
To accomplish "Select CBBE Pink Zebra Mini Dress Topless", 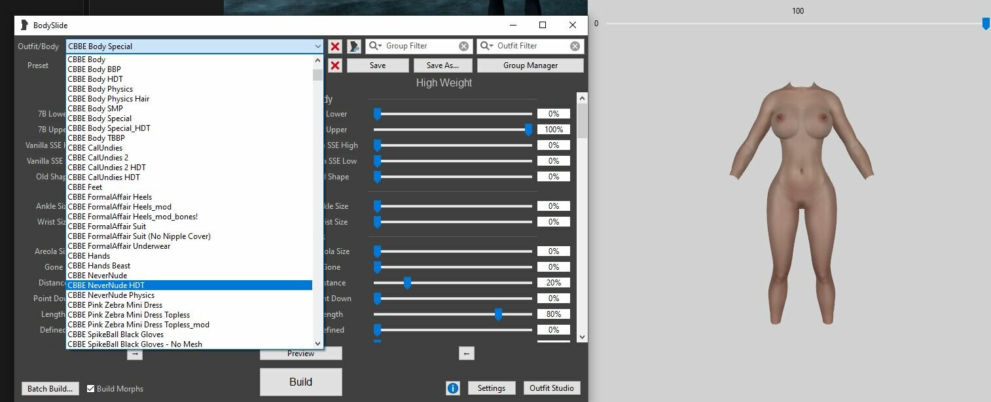I will pos(189,314).
